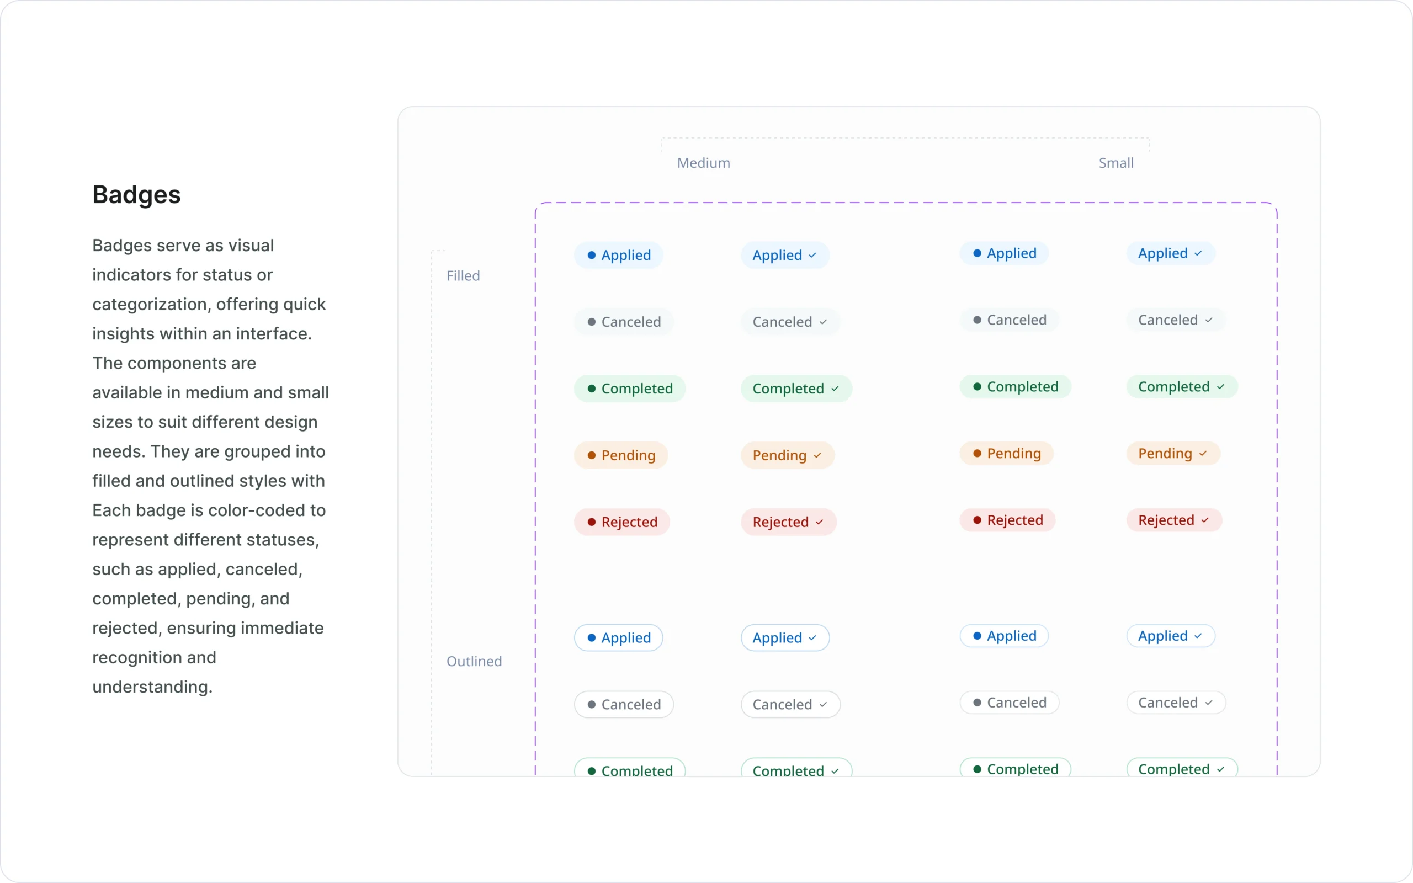The width and height of the screenshot is (1413, 883).
Task: Select the Small size column header
Action: pos(1116,162)
